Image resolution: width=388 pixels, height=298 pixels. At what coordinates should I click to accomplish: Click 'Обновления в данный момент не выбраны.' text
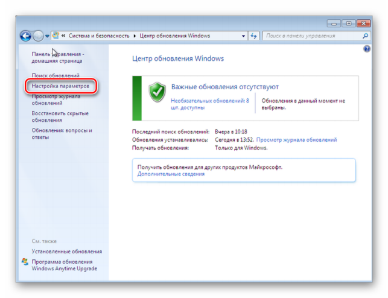point(303,104)
